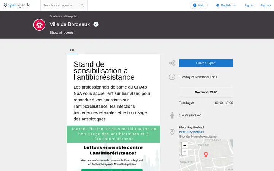Click the Share / Export button
This screenshot has height=171, width=274.
tap(206, 63)
